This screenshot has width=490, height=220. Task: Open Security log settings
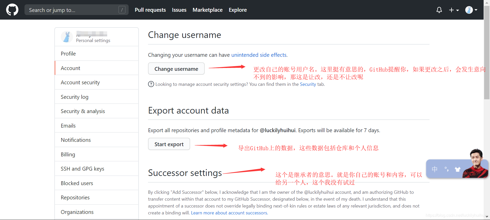(x=97, y=97)
